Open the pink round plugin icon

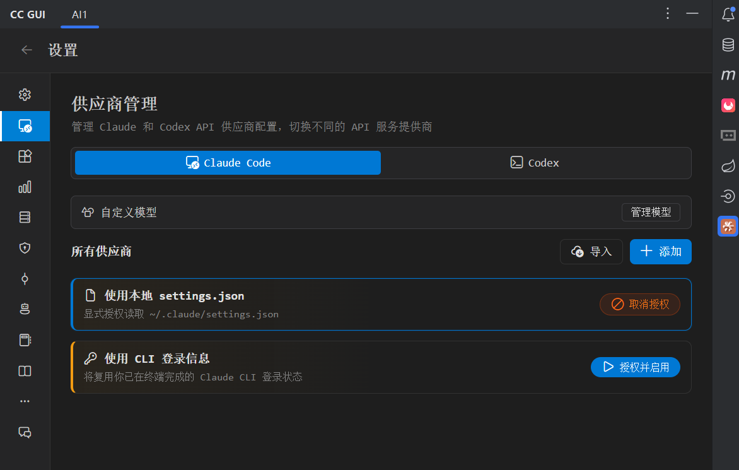(x=728, y=105)
